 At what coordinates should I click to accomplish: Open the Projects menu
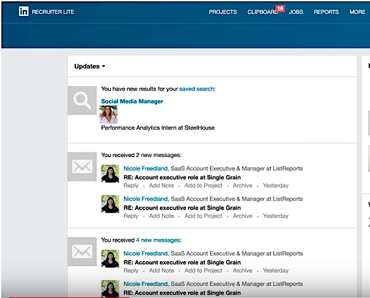click(x=223, y=12)
